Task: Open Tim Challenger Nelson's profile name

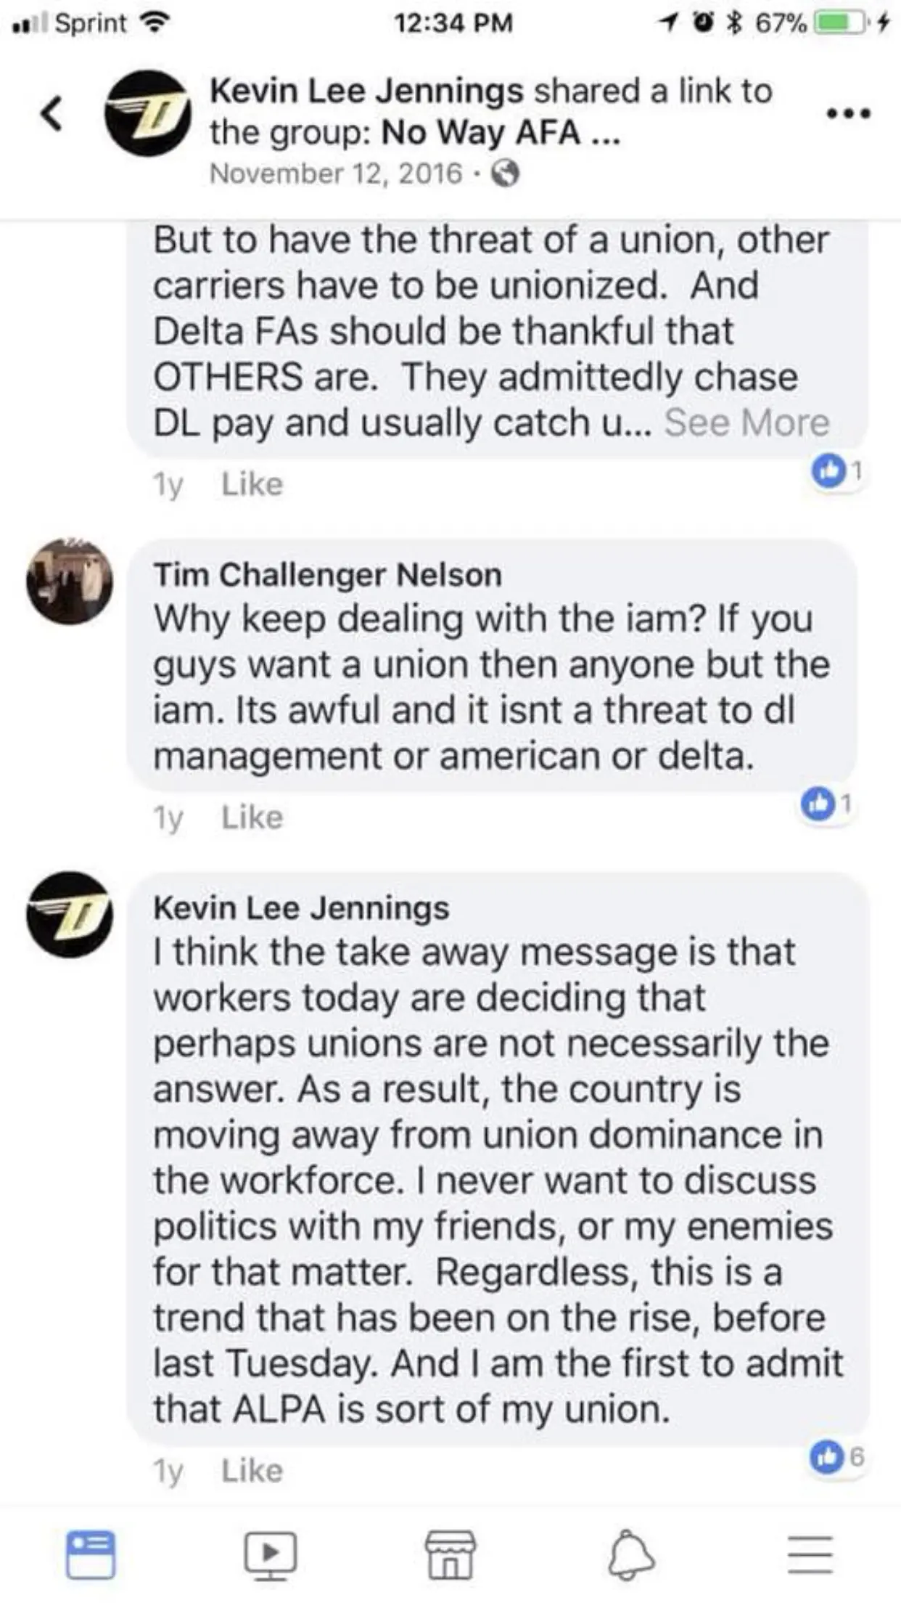Action: [327, 575]
